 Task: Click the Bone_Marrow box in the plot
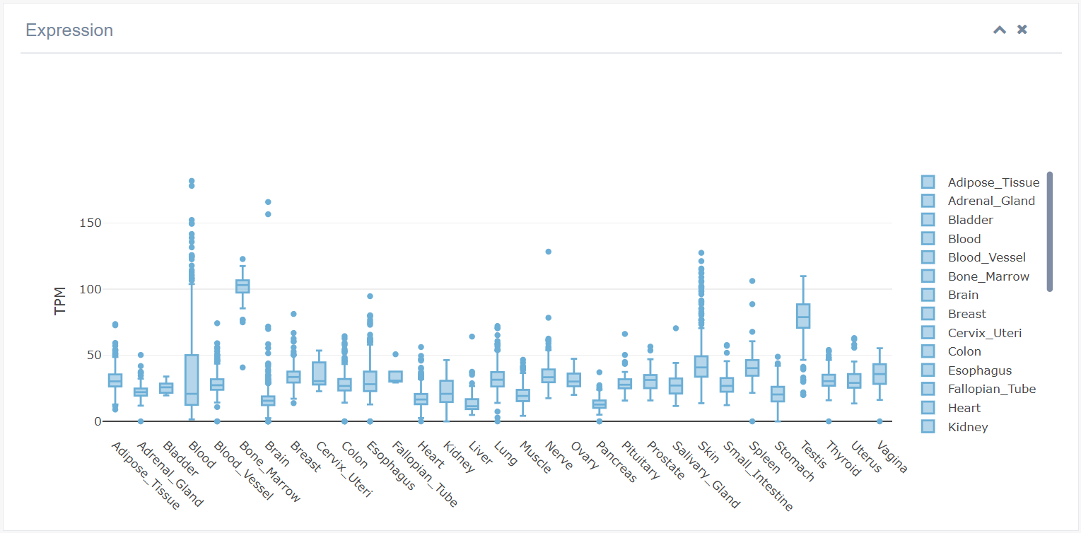tap(243, 286)
